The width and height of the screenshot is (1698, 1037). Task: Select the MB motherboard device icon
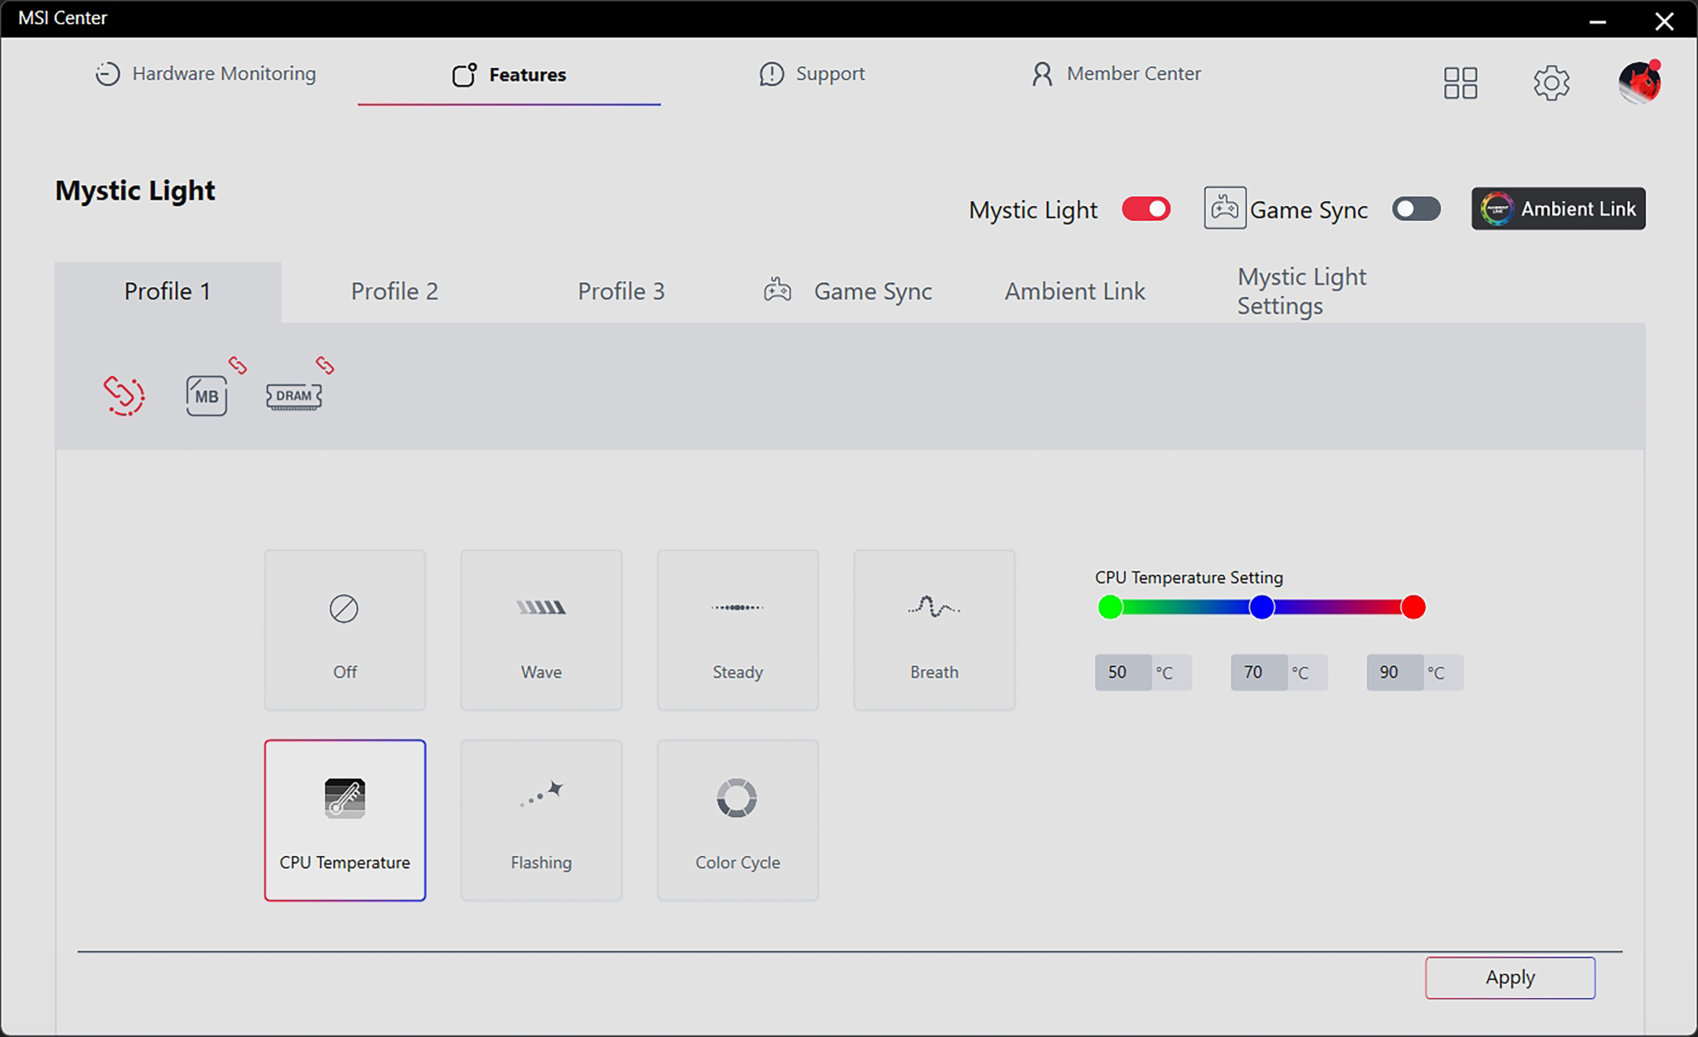point(206,396)
